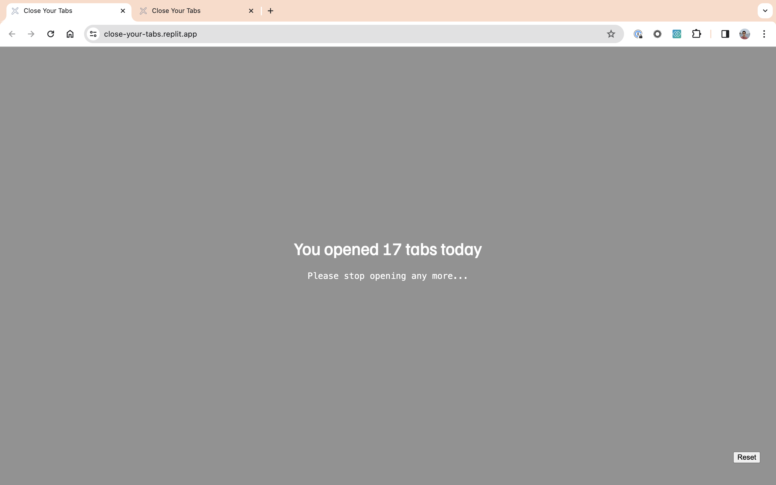Click the teal square extension icon

677,34
